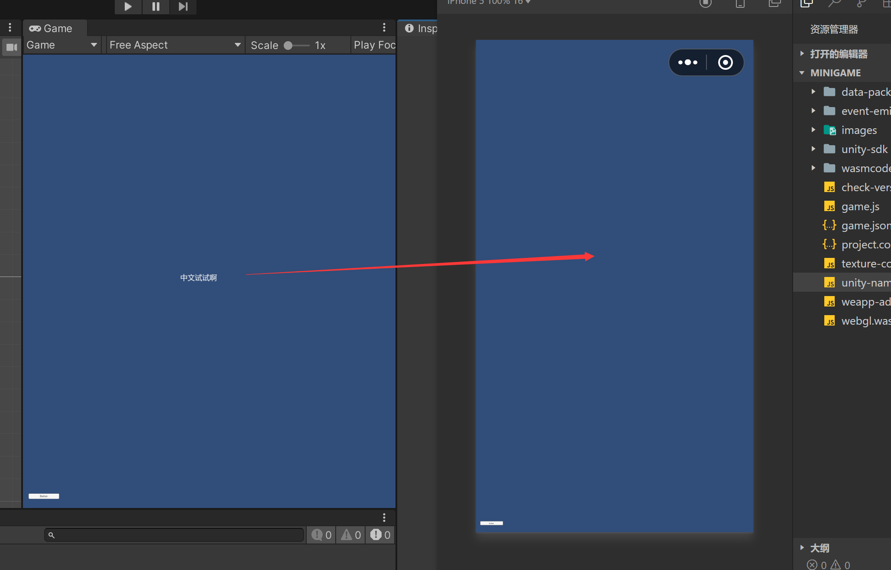Open the console panel's three-dot menu
891x570 pixels.
[384, 517]
